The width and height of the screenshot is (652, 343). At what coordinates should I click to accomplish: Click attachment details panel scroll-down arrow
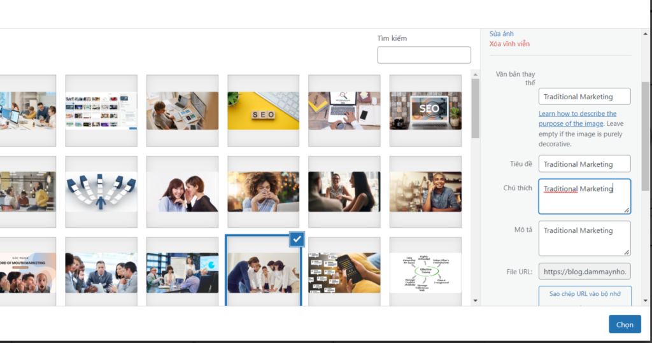[x=645, y=300]
